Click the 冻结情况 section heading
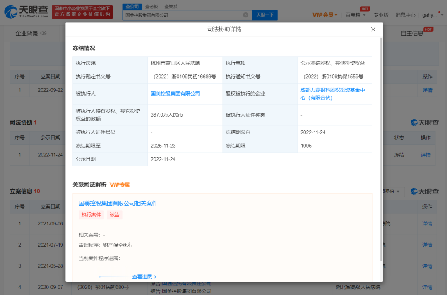447x295 pixels. point(84,48)
